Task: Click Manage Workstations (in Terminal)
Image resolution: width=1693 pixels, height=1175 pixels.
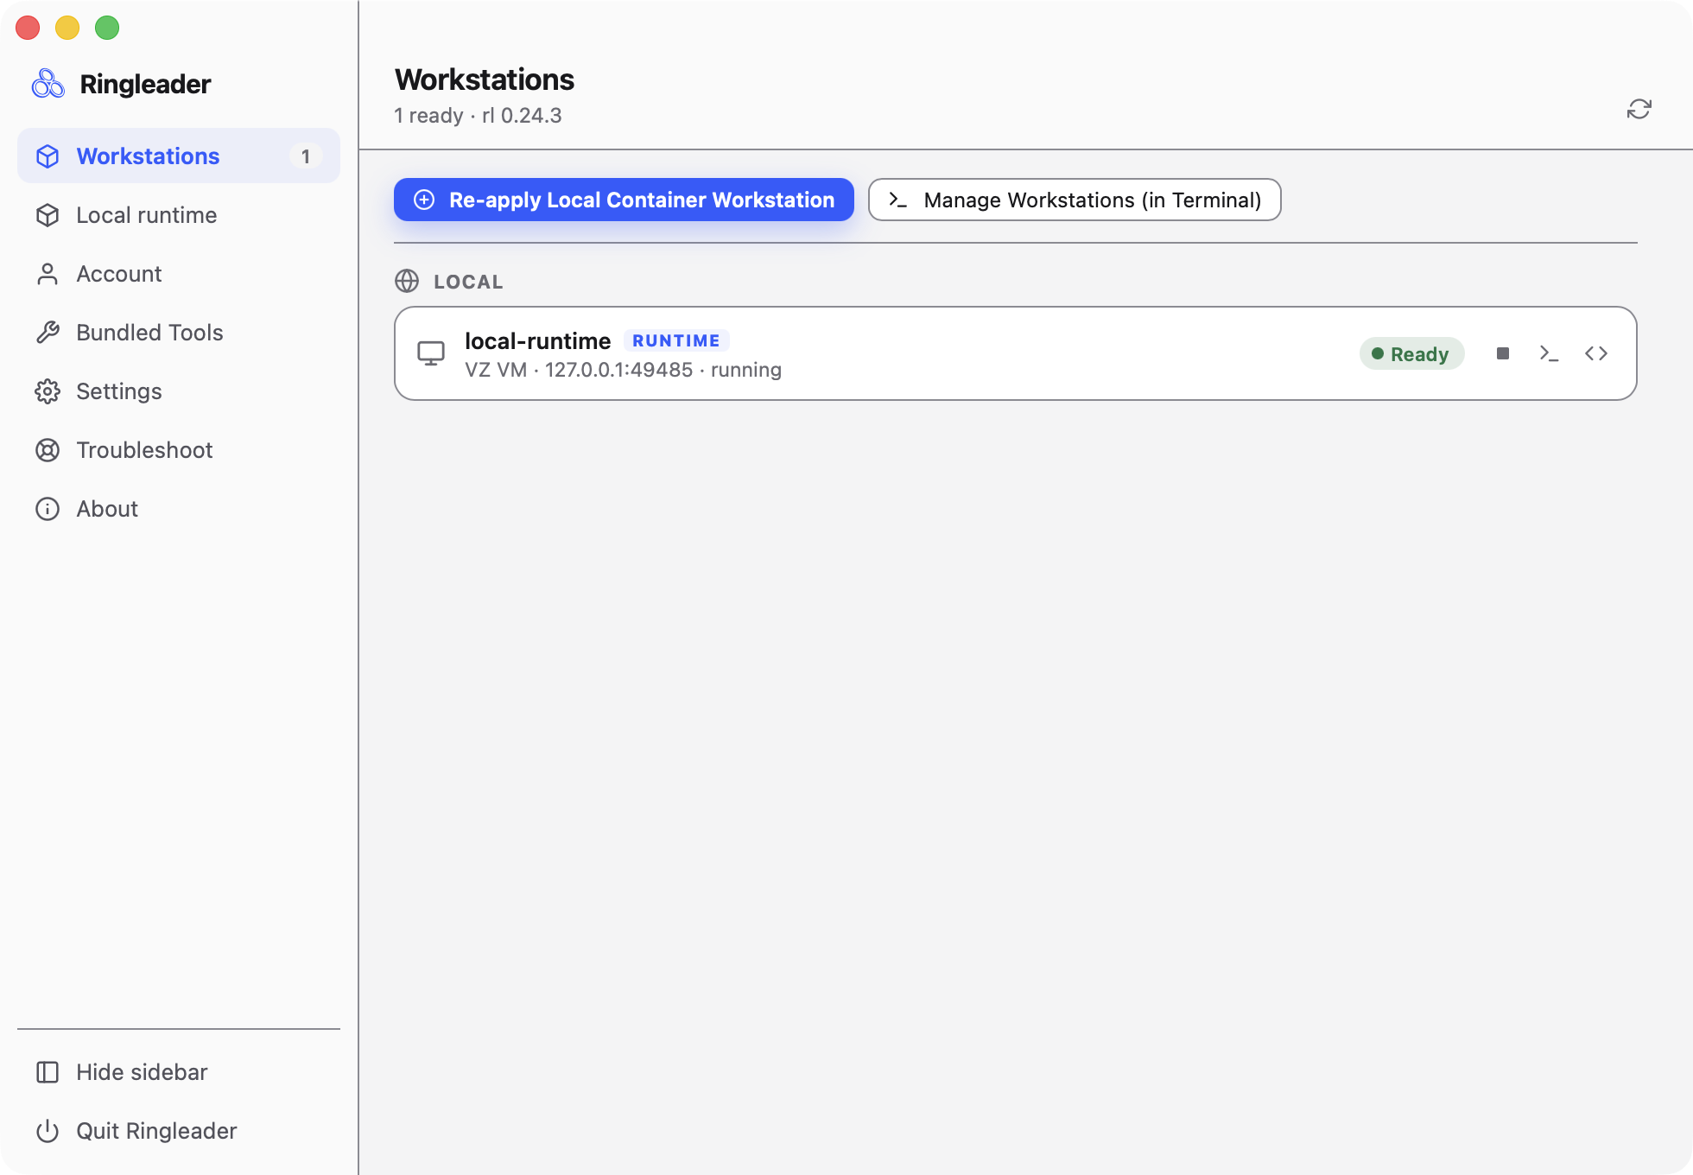Action: pyautogui.click(x=1075, y=200)
